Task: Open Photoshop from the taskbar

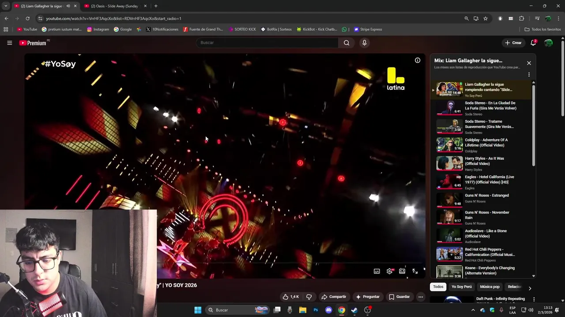Action: pyautogui.click(x=316, y=310)
